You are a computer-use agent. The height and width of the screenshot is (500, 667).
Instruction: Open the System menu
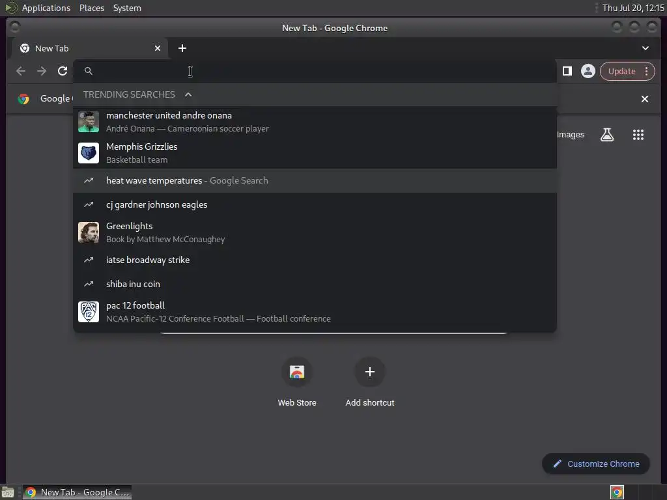(x=127, y=8)
